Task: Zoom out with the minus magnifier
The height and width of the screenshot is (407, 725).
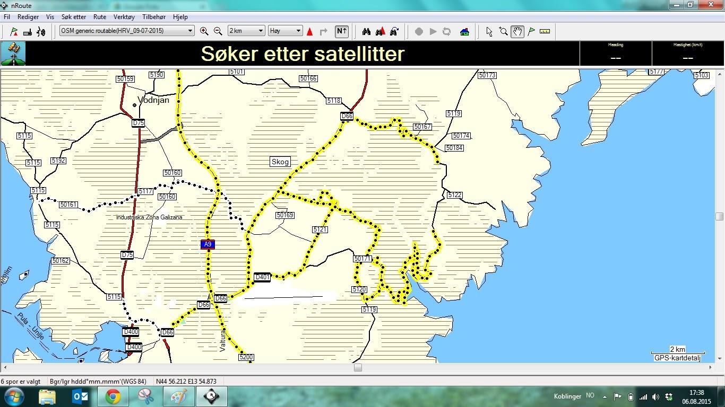Action: [218, 31]
